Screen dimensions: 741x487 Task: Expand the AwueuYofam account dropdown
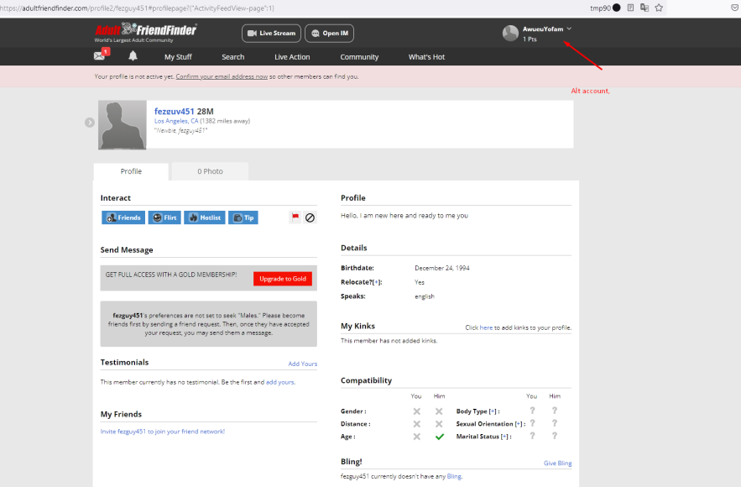[x=569, y=29]
